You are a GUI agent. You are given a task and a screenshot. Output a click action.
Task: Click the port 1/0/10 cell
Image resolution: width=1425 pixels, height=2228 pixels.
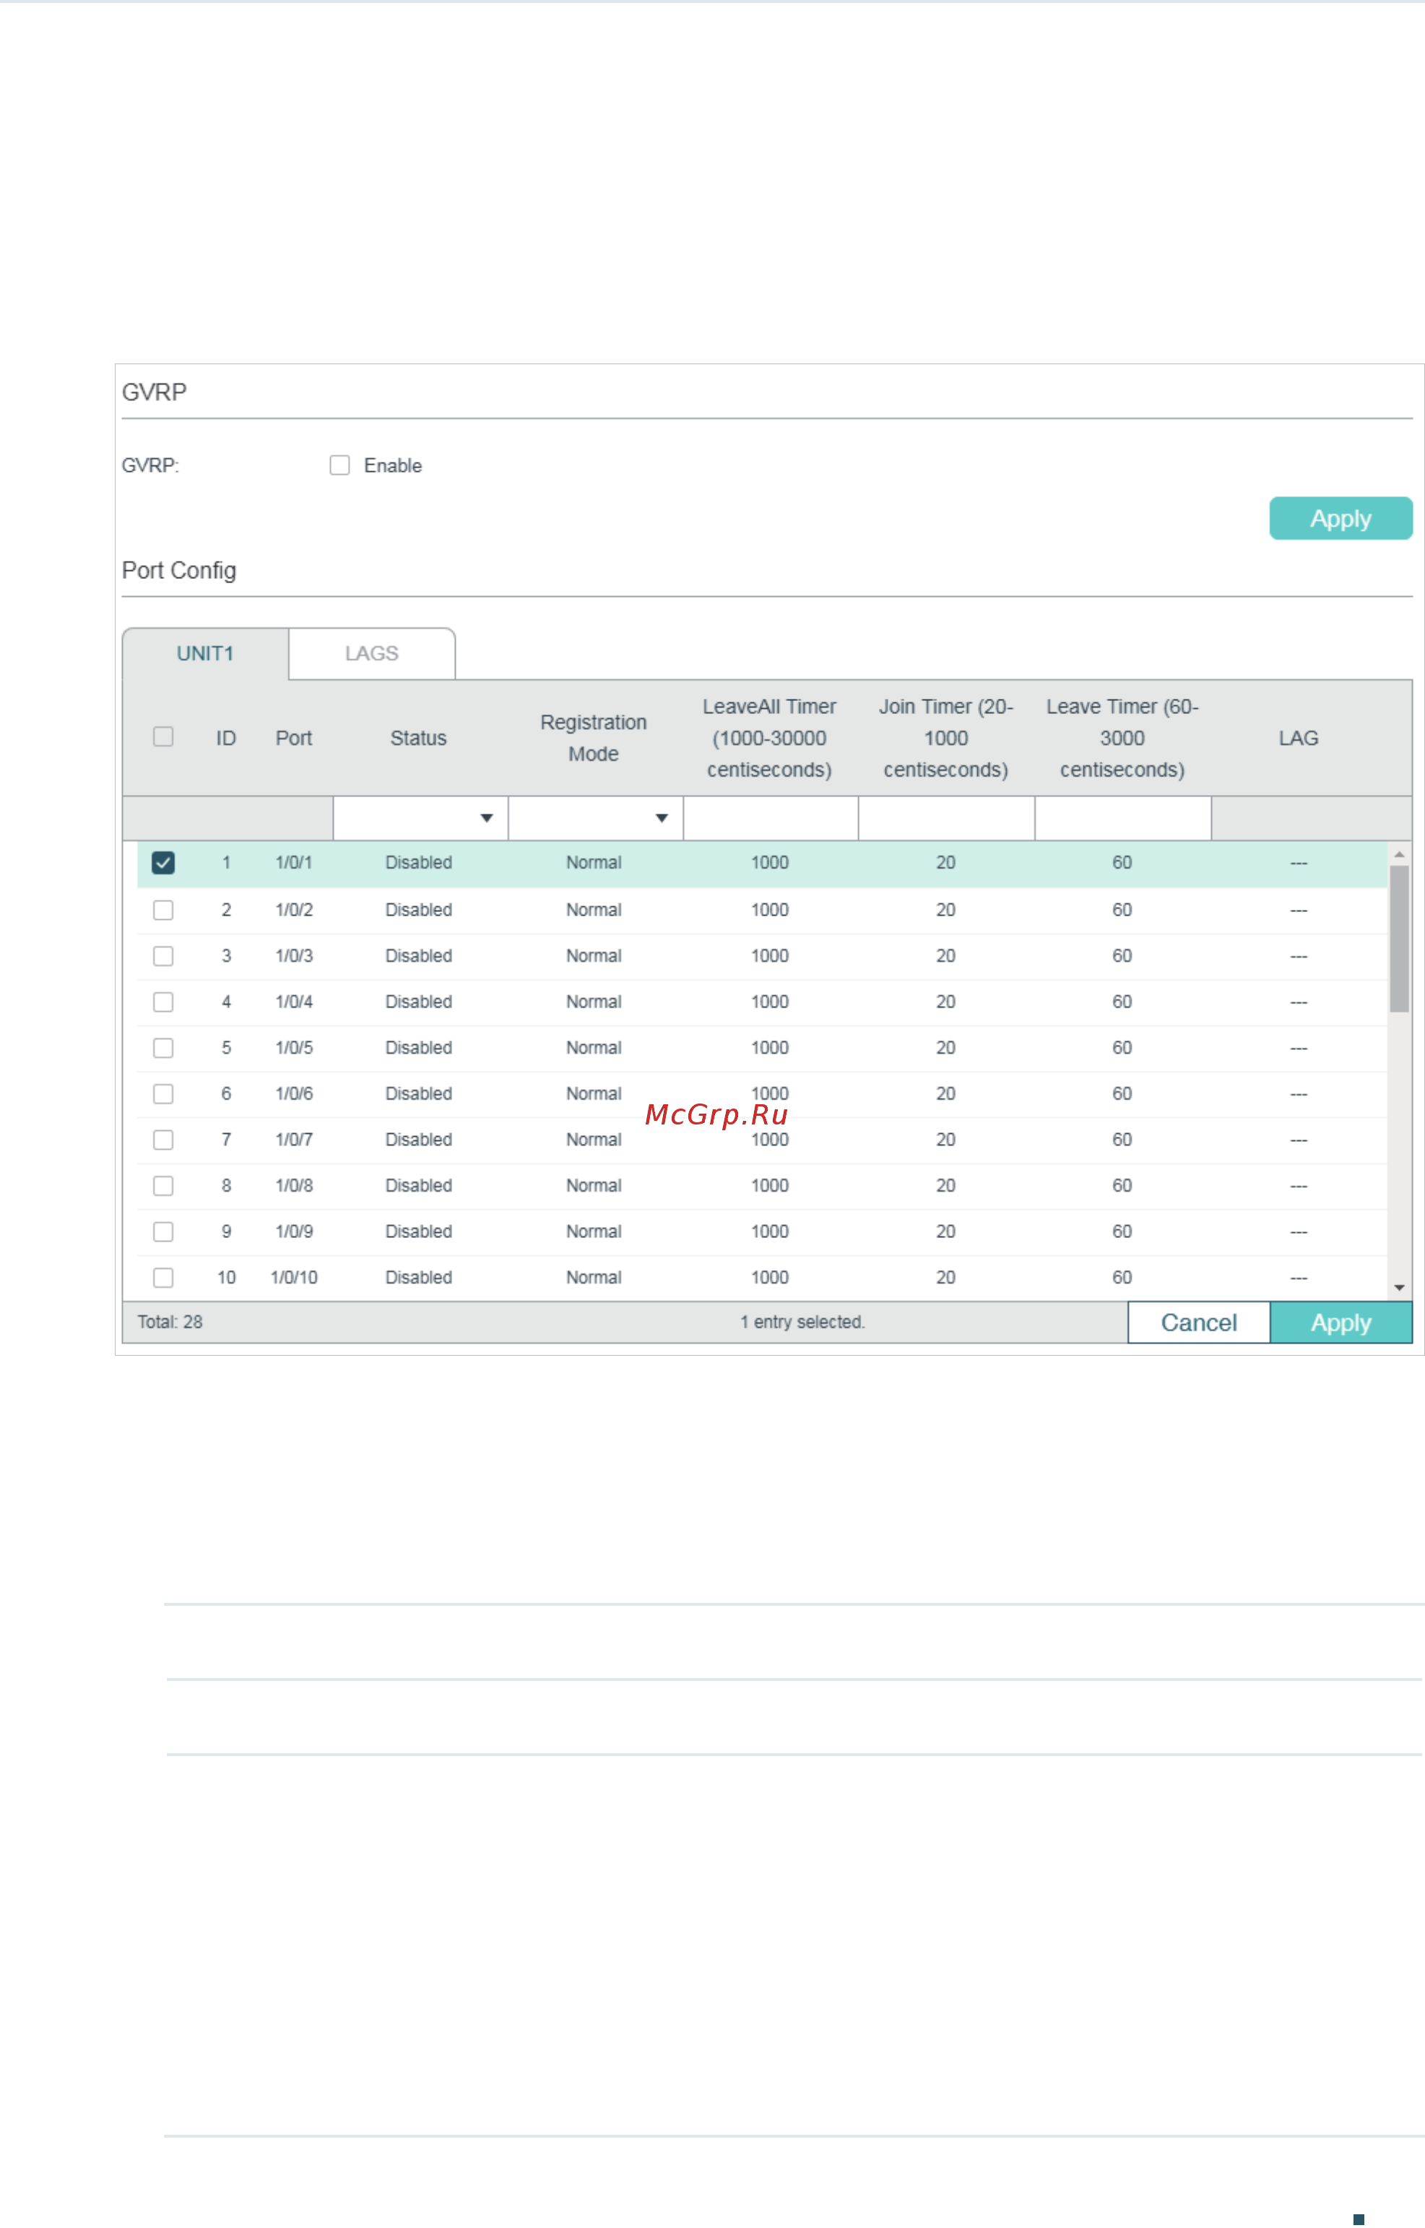tap(293, 1278)
